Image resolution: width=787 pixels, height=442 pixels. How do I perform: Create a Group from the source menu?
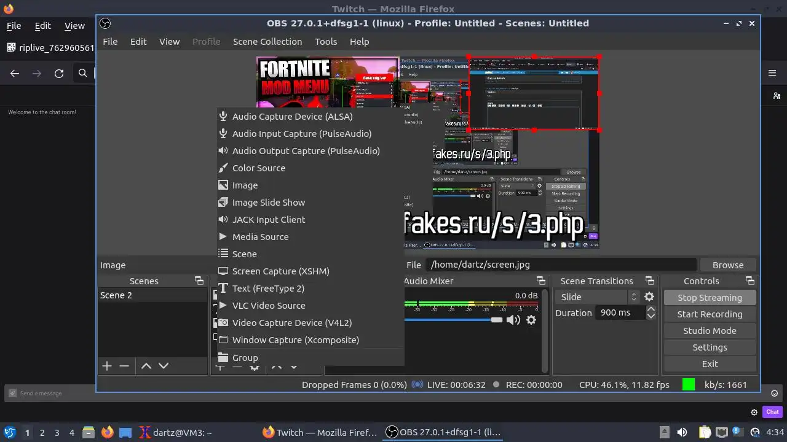[310, 358]
